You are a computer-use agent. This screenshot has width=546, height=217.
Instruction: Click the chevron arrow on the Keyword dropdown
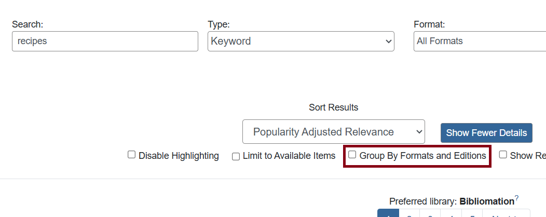point(388,42)
